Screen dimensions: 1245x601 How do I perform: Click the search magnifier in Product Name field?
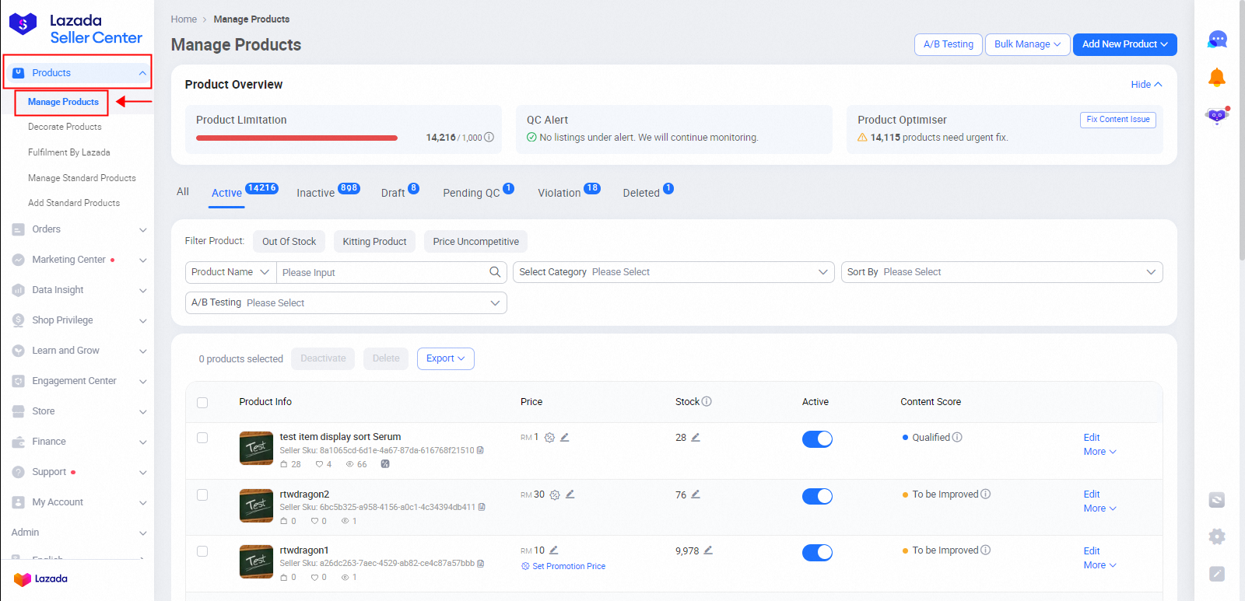494,272
